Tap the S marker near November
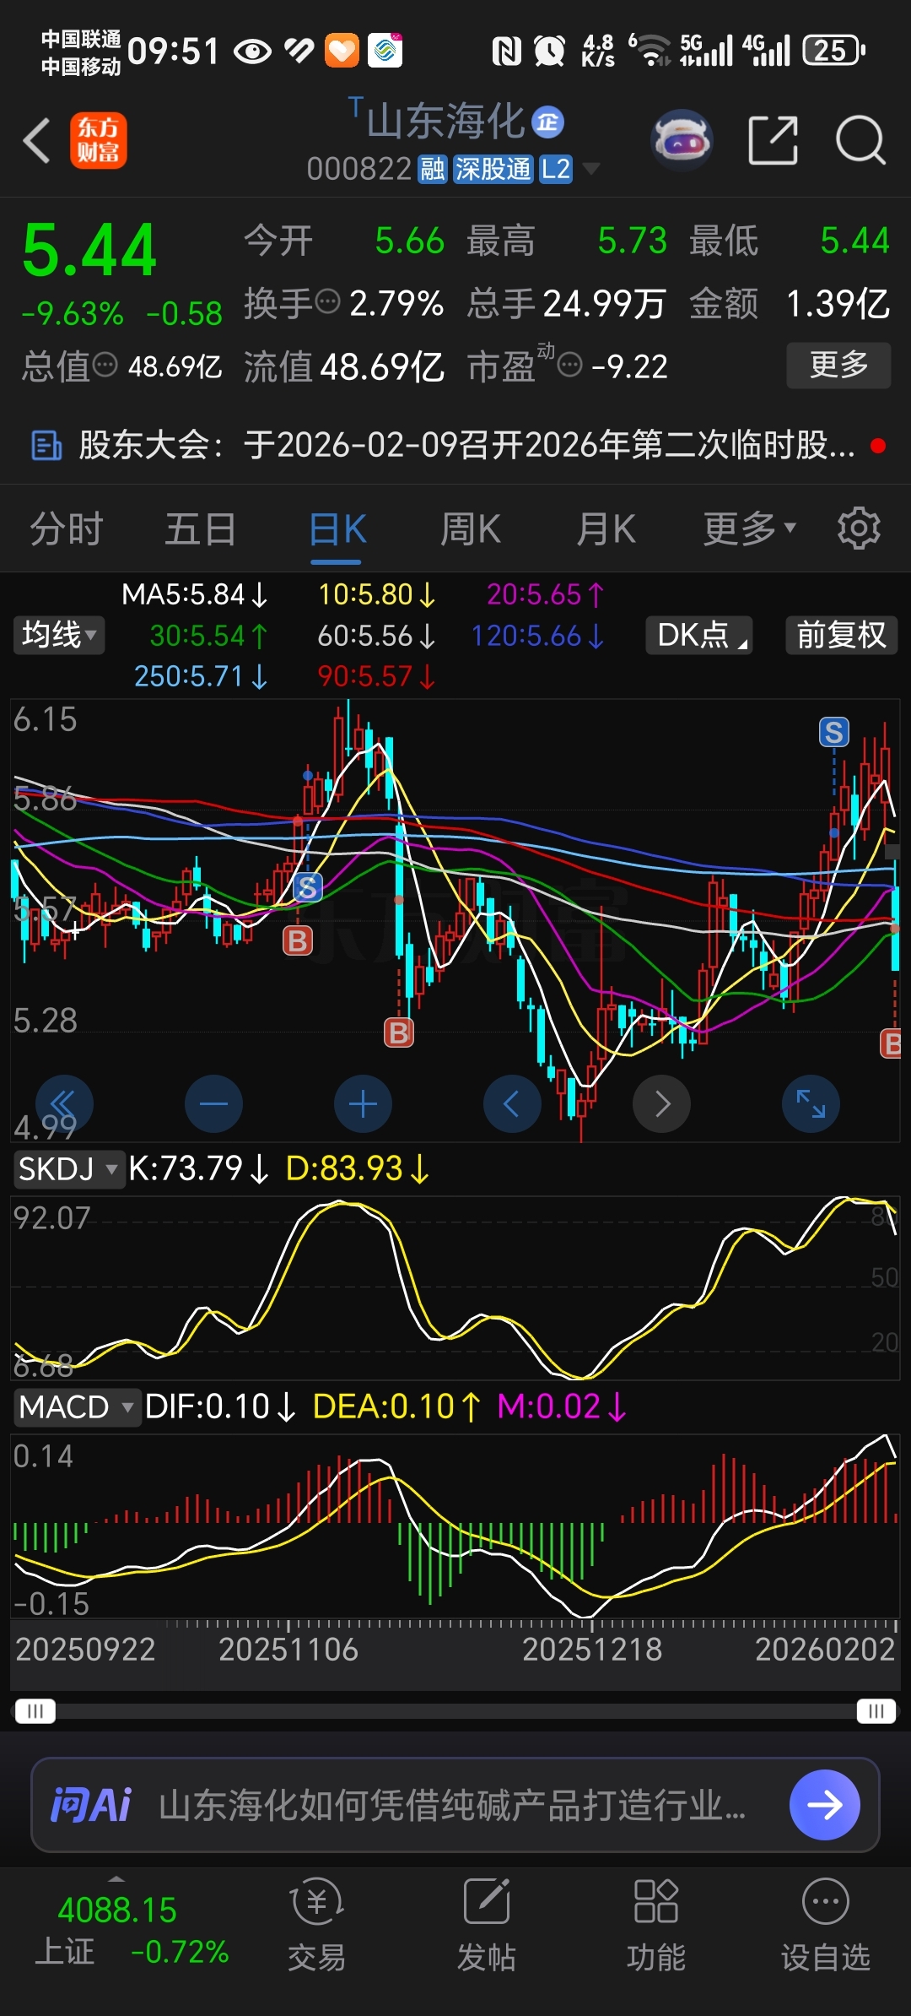 click(x=307, y=887)
